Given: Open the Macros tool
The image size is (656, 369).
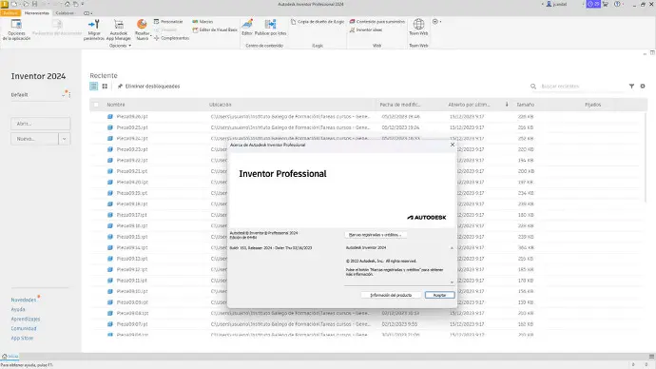Looking at the screenshot, I should pos(203,21).
